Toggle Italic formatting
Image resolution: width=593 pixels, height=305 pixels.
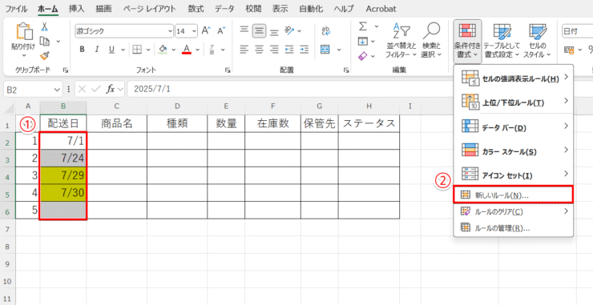96,50
